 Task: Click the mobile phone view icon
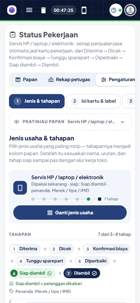point(84,10)
